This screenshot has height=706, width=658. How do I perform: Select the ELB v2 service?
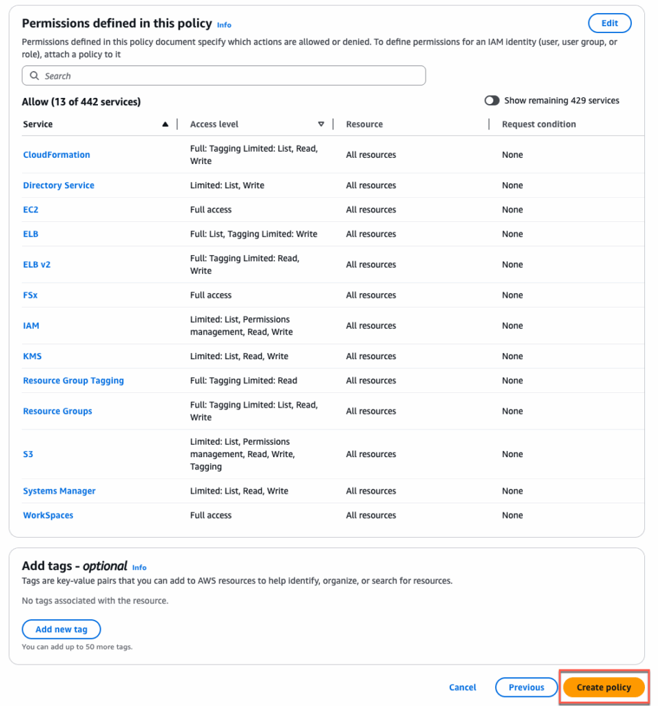click(37, 265)
